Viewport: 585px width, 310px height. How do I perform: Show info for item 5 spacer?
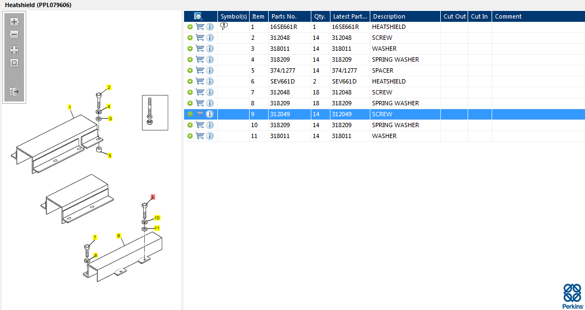210,70
